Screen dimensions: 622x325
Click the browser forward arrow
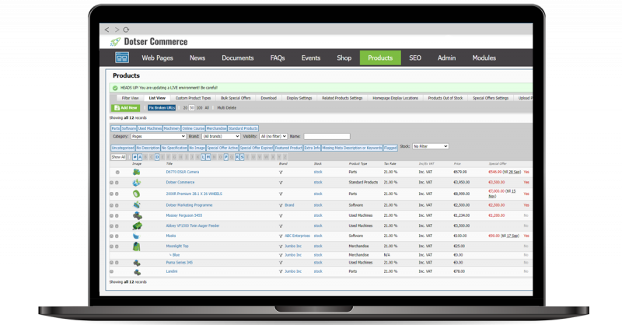pos(117,30)
